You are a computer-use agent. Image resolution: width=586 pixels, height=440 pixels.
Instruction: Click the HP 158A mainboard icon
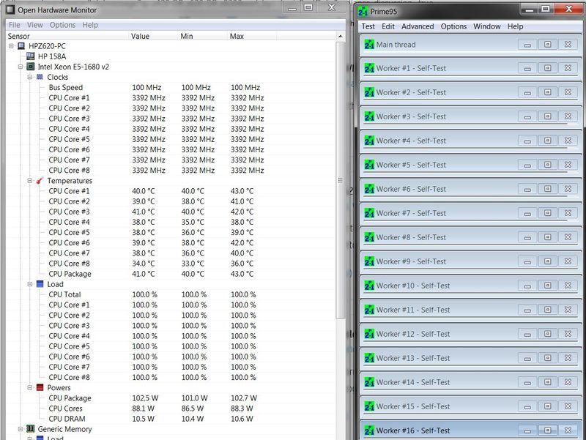pyautogui.click(x=31, y=56)
